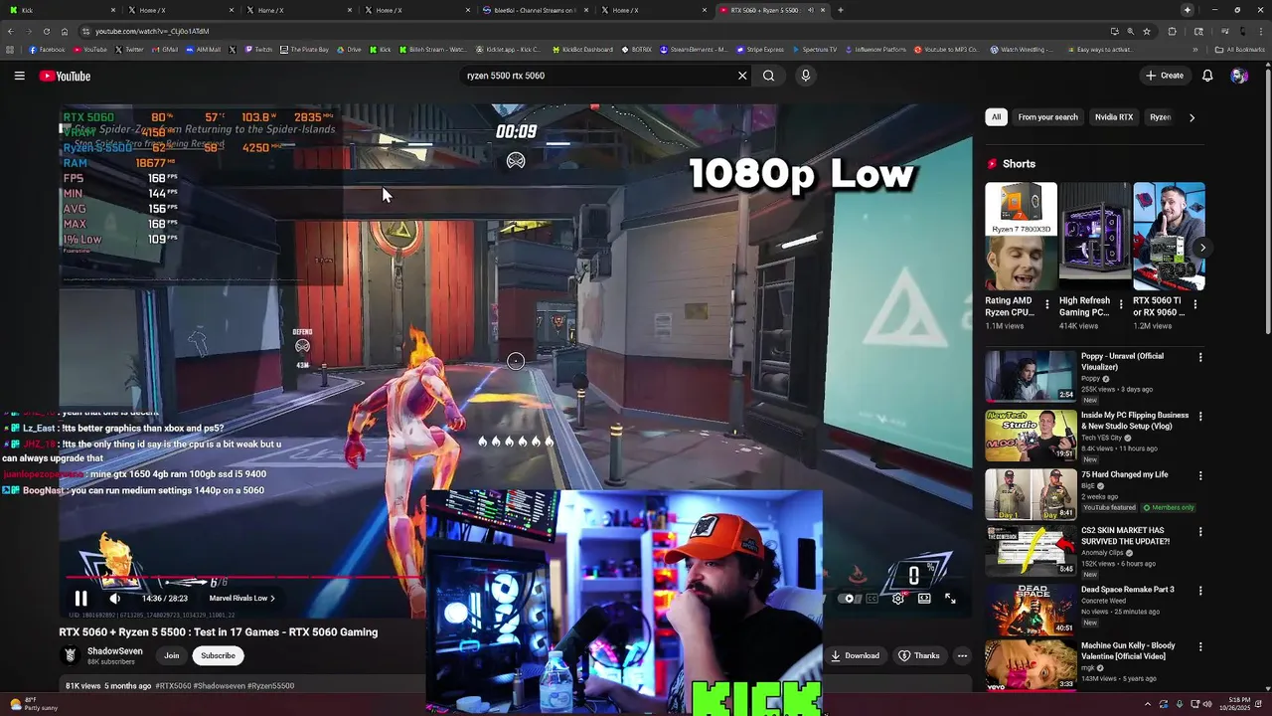The height and width of the screenshot is (716, 1272).
Task: Download the video
Action: [x=856, y=655]
